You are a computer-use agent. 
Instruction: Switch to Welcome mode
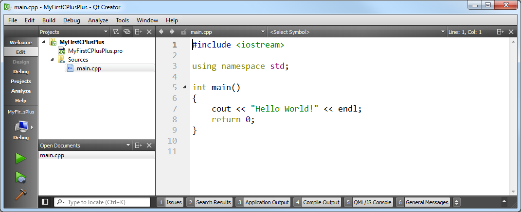[x=20, y=42]
